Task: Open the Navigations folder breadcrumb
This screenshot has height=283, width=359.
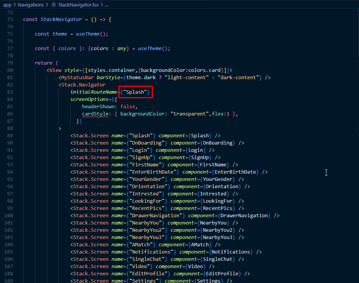Action: coord(31,5)
